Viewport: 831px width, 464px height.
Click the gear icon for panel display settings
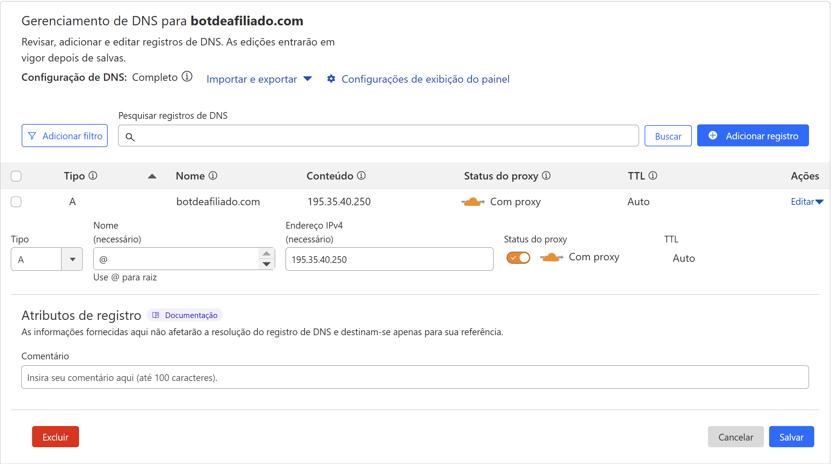[331, 79]
